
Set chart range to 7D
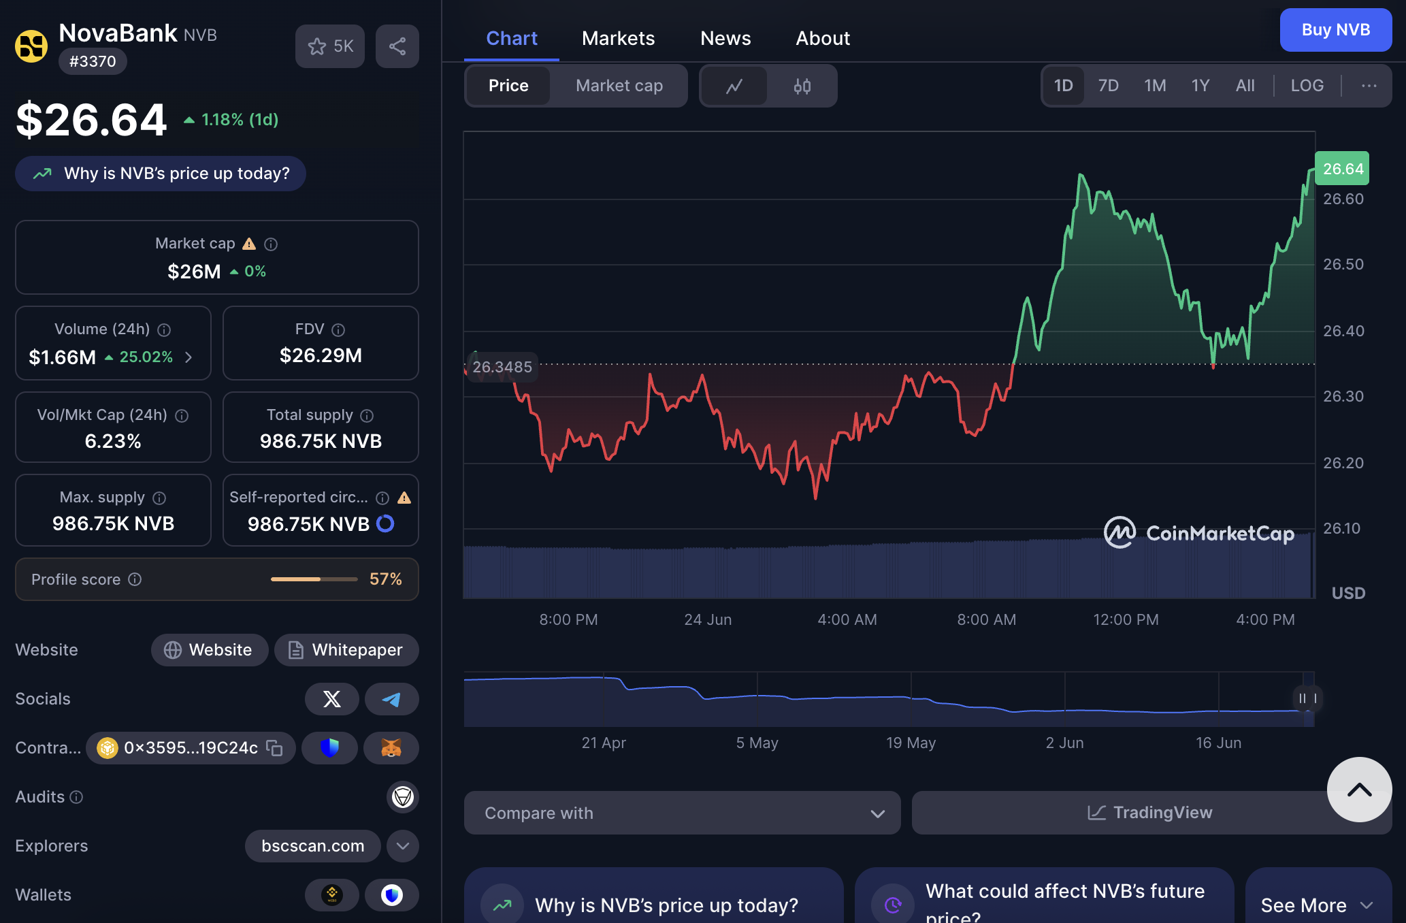tap(1109, 86)
